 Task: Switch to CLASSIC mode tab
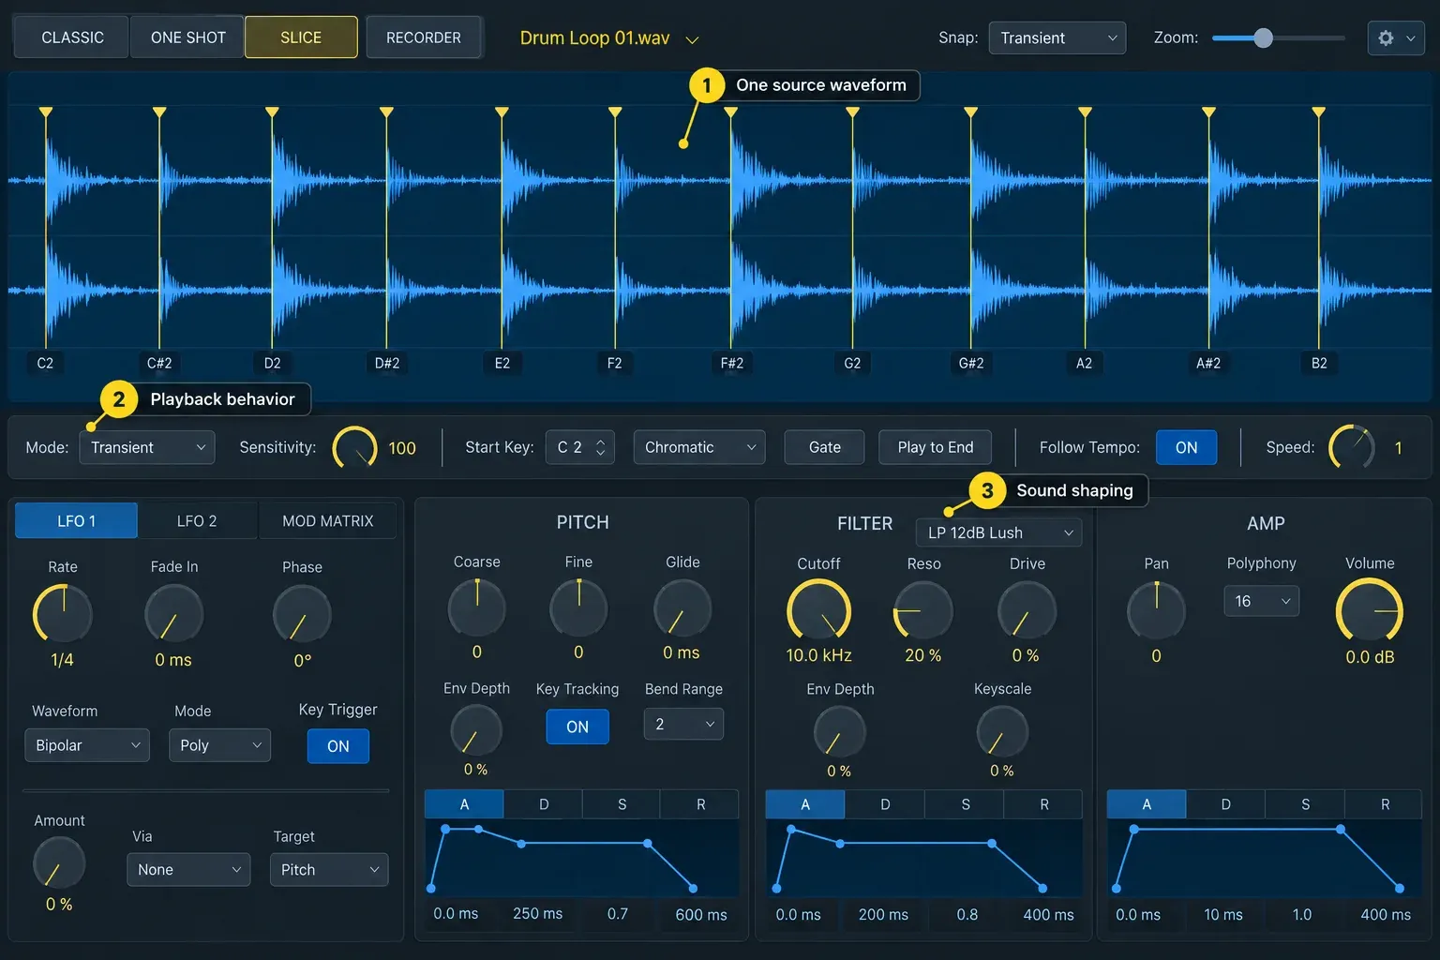[x=72, y=37]
